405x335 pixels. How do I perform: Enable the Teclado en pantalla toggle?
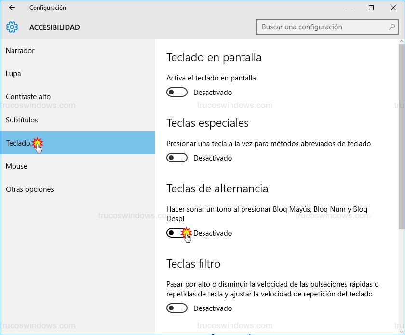176,92
